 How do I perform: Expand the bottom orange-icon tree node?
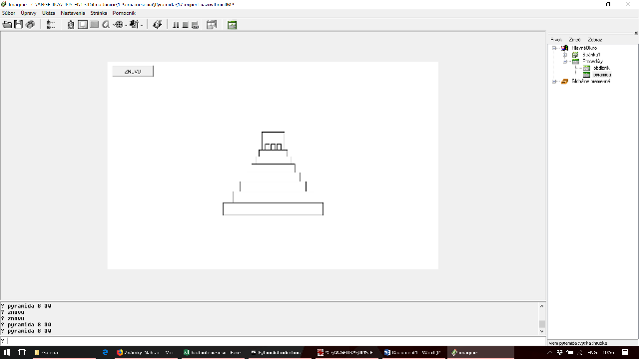(554, 82)
